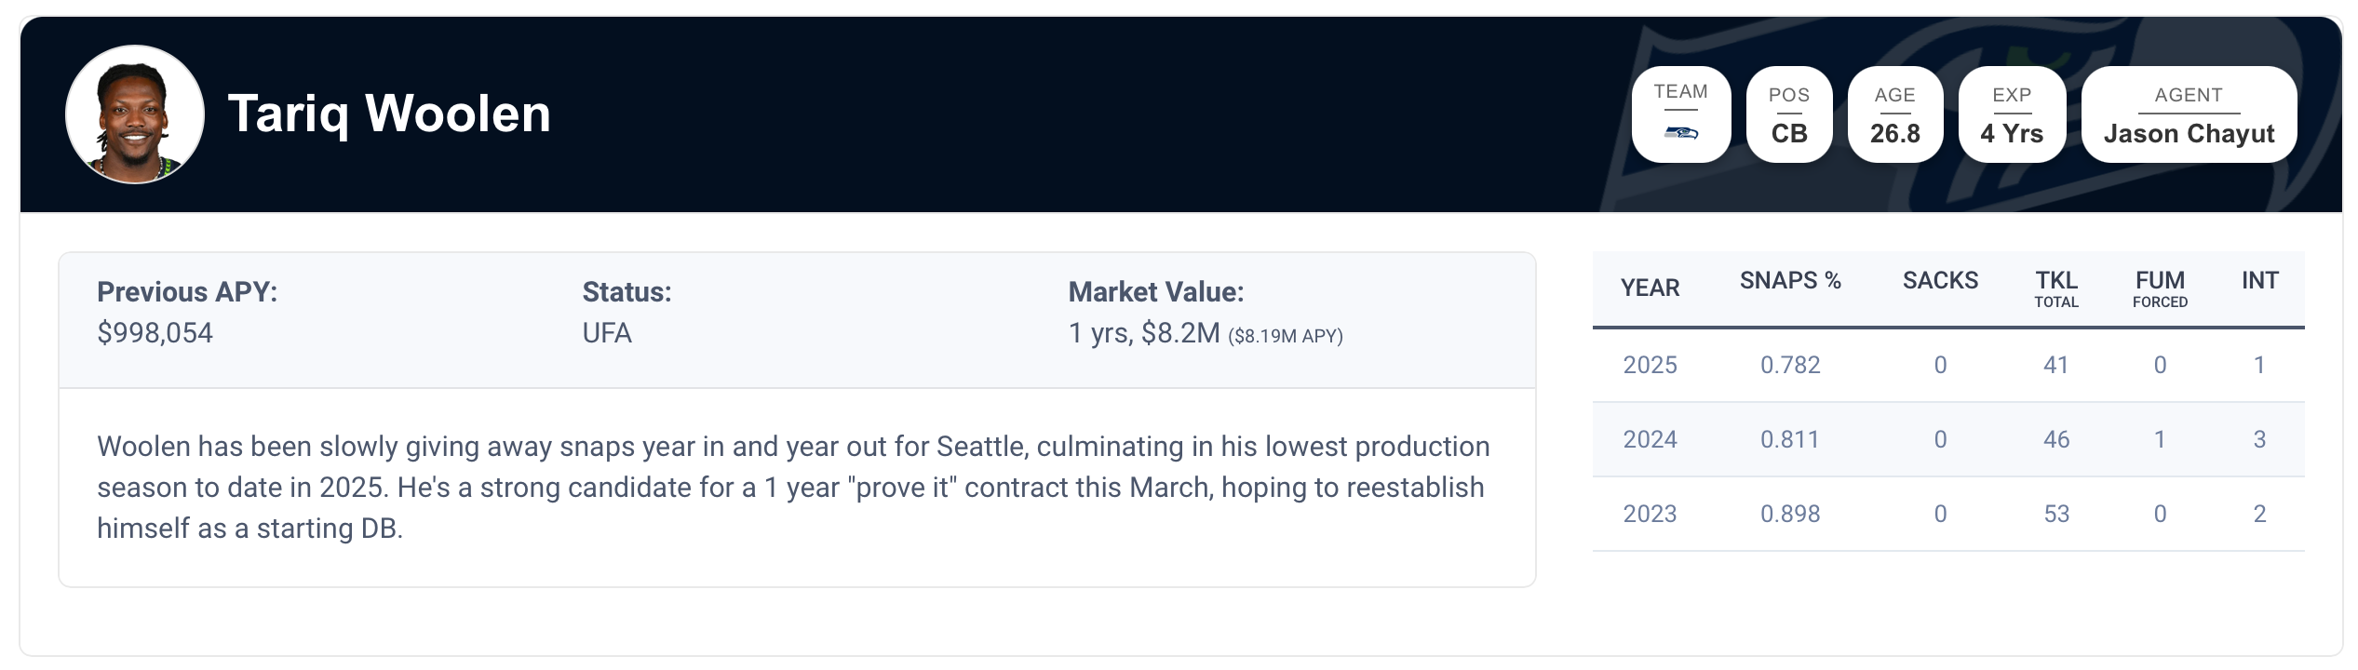Click the Seahawks team logo icon
2358x670 pixels.
click(1680, 133)
